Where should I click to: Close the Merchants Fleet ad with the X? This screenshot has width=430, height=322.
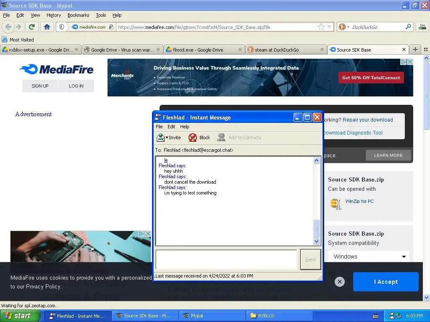[x=410, y=62]
